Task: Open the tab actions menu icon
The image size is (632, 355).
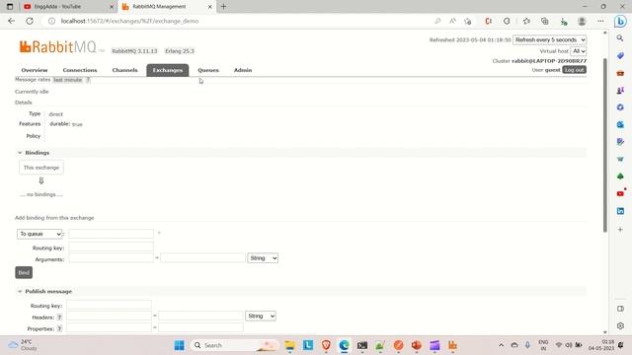Action: (10, 7)
